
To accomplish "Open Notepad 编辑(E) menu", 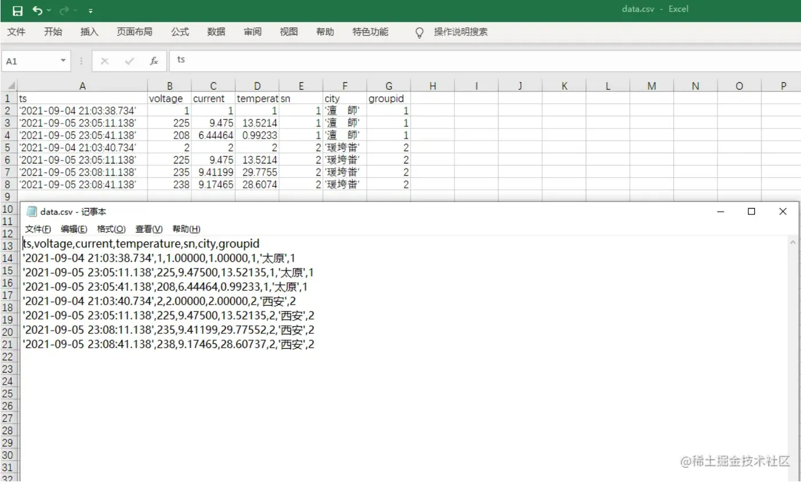I will [x=74, y=229].
